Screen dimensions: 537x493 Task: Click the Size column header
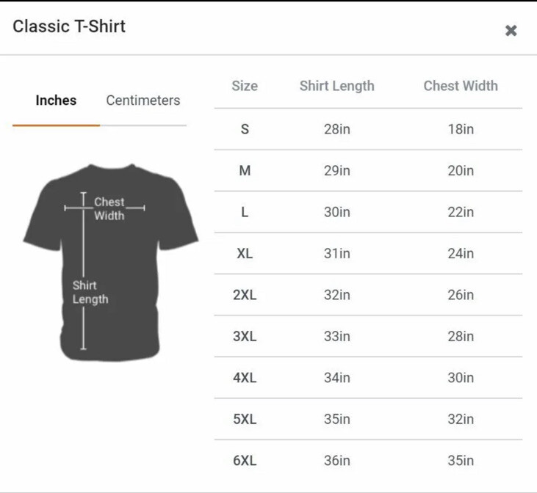pyautogui.click(x=245, y=86)
